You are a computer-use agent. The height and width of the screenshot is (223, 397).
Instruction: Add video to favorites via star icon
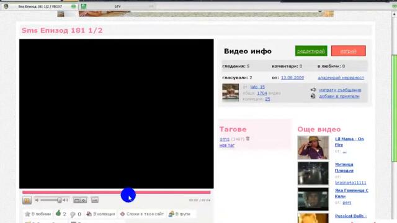[27, 214]
